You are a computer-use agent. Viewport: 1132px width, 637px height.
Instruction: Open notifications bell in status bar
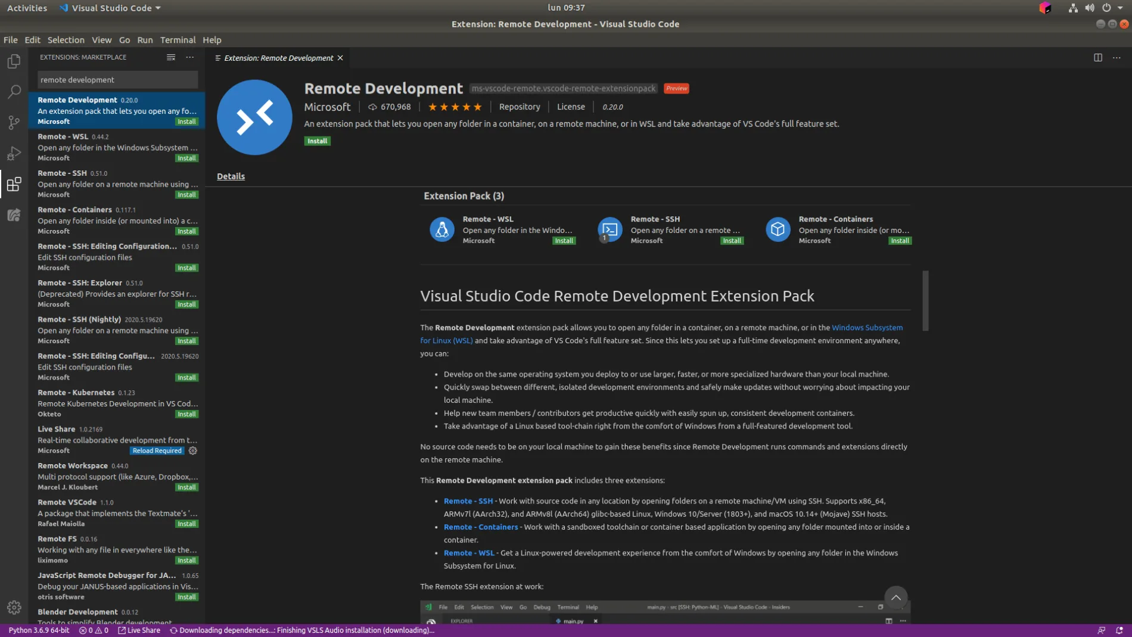[x=1119, y=630]
